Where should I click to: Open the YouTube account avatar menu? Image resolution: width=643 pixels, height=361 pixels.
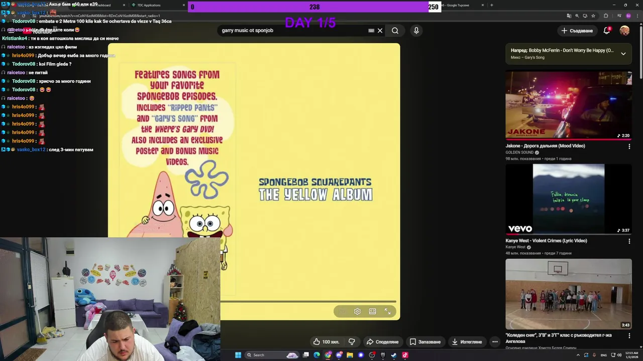(624, 31)
